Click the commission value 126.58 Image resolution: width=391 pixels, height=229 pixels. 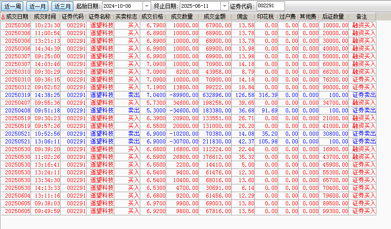pos(244,95)
